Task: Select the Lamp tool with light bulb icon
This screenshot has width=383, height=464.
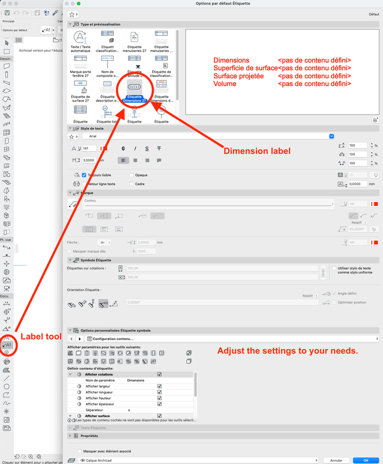Action: coord(6,207)
